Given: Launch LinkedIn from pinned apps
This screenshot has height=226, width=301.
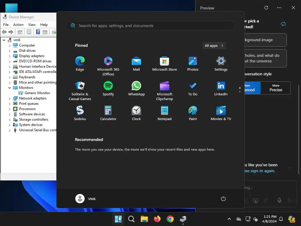Looking at the screenshot, I should (x=221, y=88).
